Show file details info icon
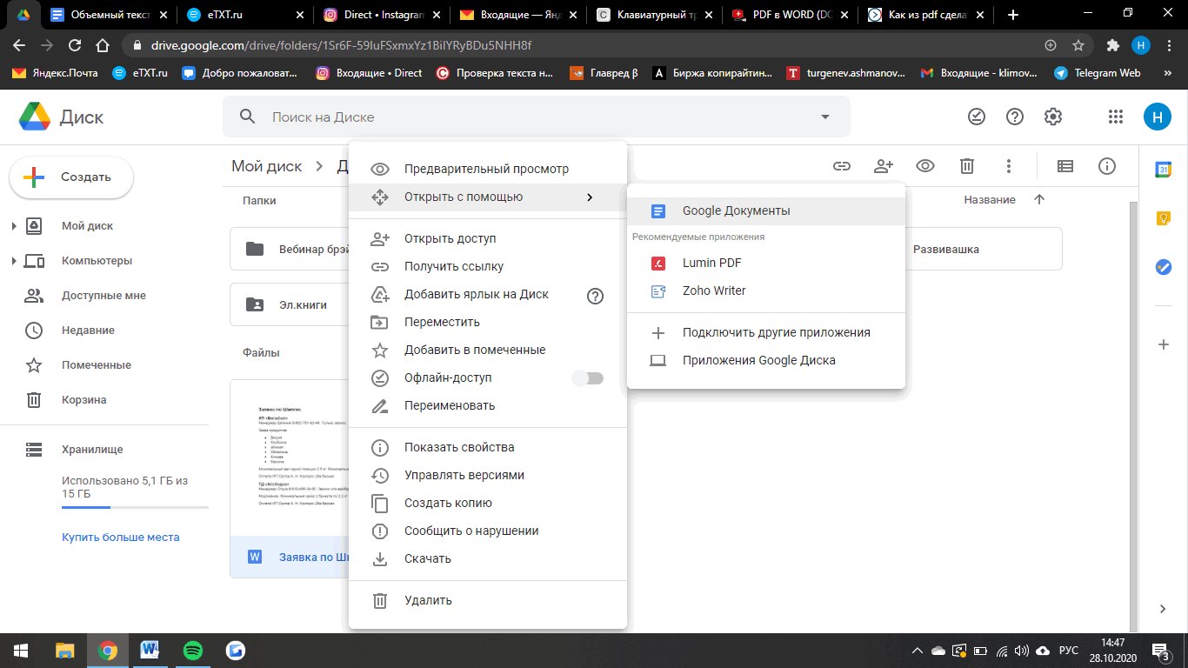Screen dimensions: 1188x668 [x=1106, y=165]
